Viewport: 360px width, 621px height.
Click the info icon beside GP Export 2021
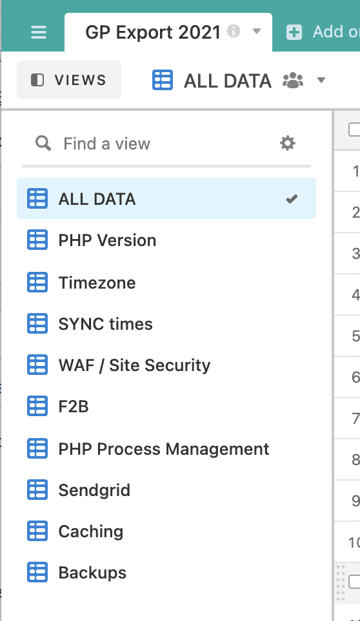(234, 31)
